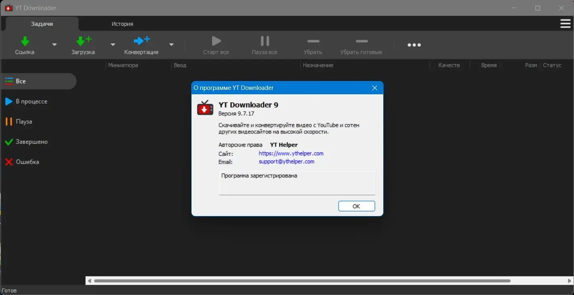The height and width of the screenshot is (295, 574).
Task: Expand the Конвертация dropdown arrow
Action: [171, 45]
